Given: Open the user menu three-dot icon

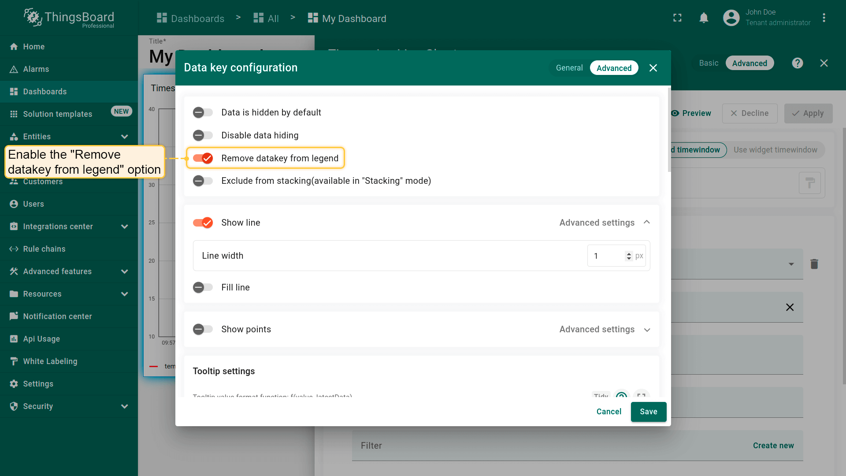Looking at the screenshot, I should click(x=824, y=18).
